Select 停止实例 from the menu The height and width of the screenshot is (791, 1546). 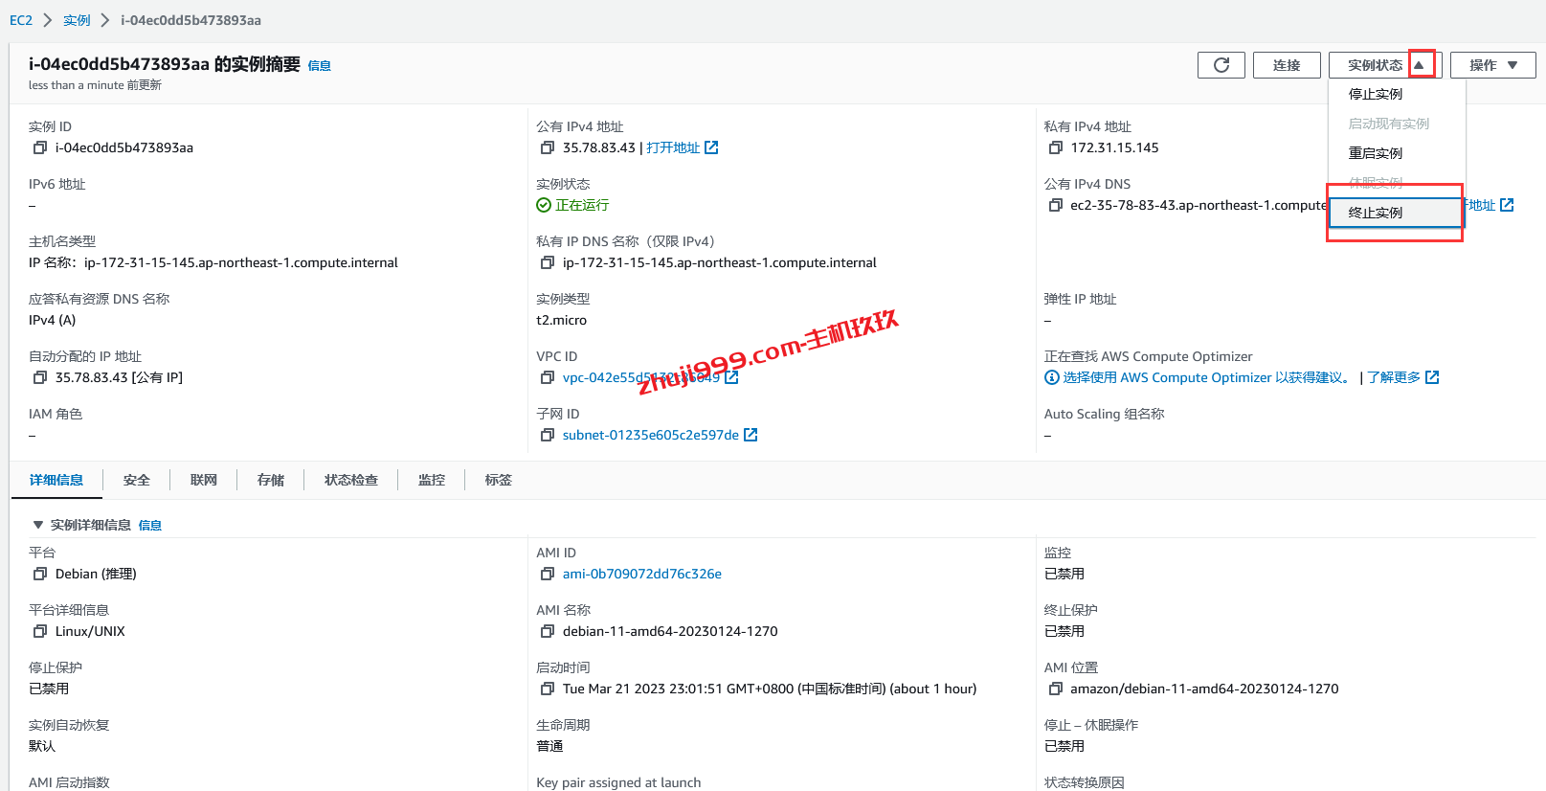coord(1396,94)
